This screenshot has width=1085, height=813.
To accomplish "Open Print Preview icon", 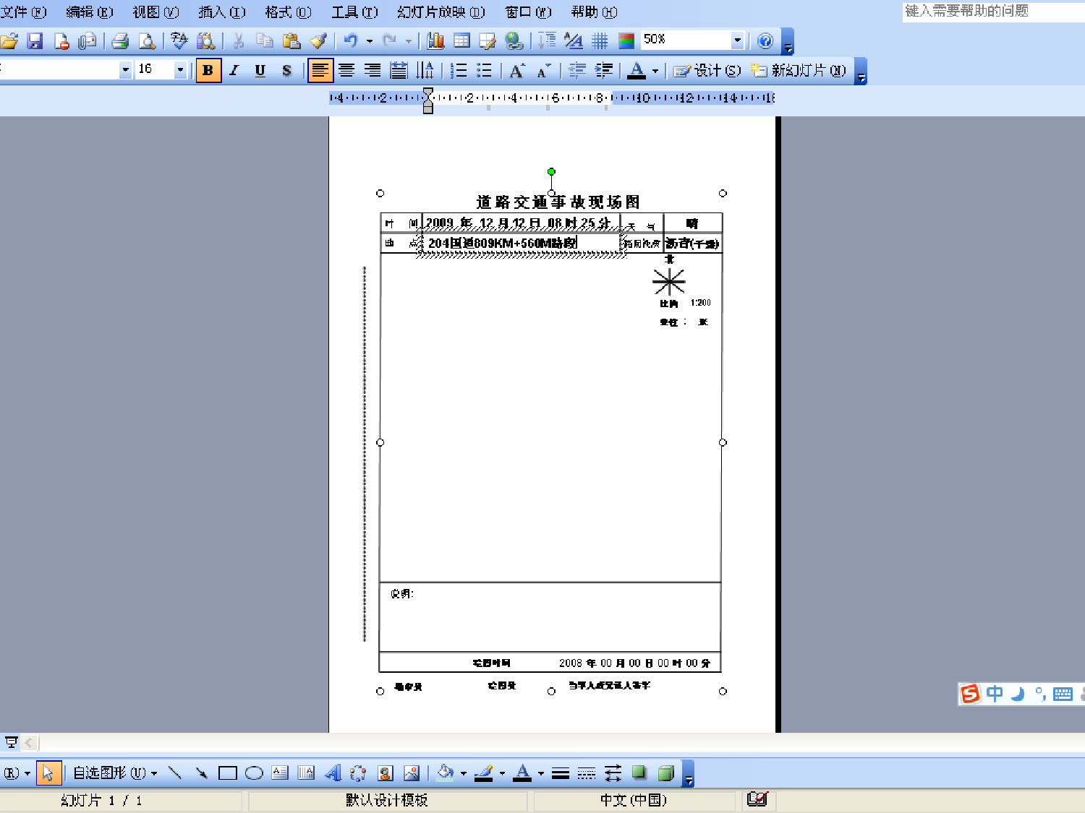I will point(147,41).
